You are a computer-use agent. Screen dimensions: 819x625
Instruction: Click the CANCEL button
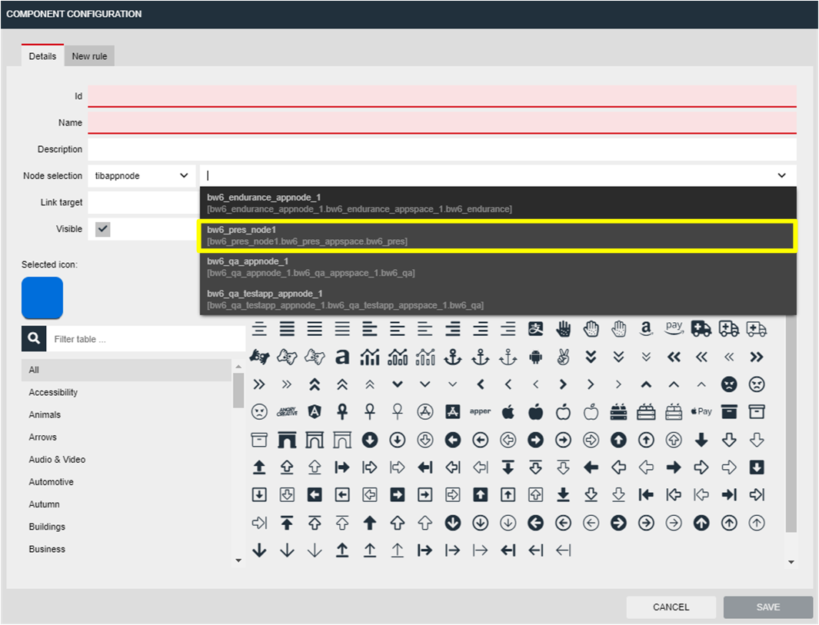pyautogui.click(x=671, y=607)
